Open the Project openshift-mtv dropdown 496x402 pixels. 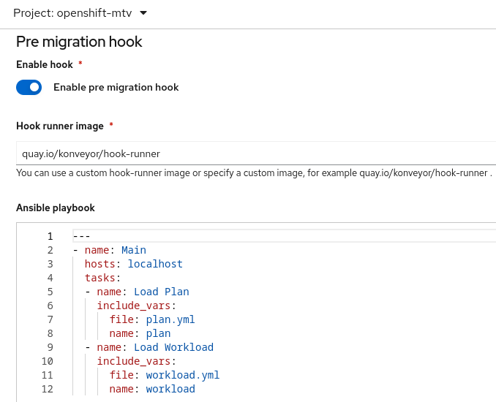click(80, 13)
